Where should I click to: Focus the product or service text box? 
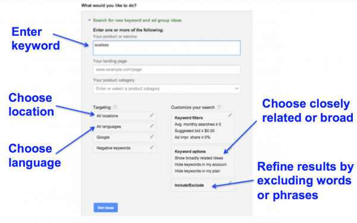click(x=167, y=48)
